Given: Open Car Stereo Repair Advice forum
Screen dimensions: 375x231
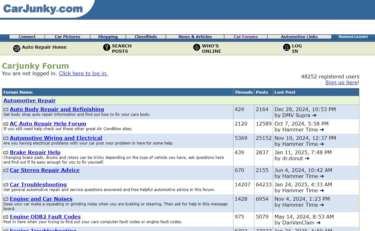Looking at the screenshot, I should pyautogui.click(x=45, y=170).
